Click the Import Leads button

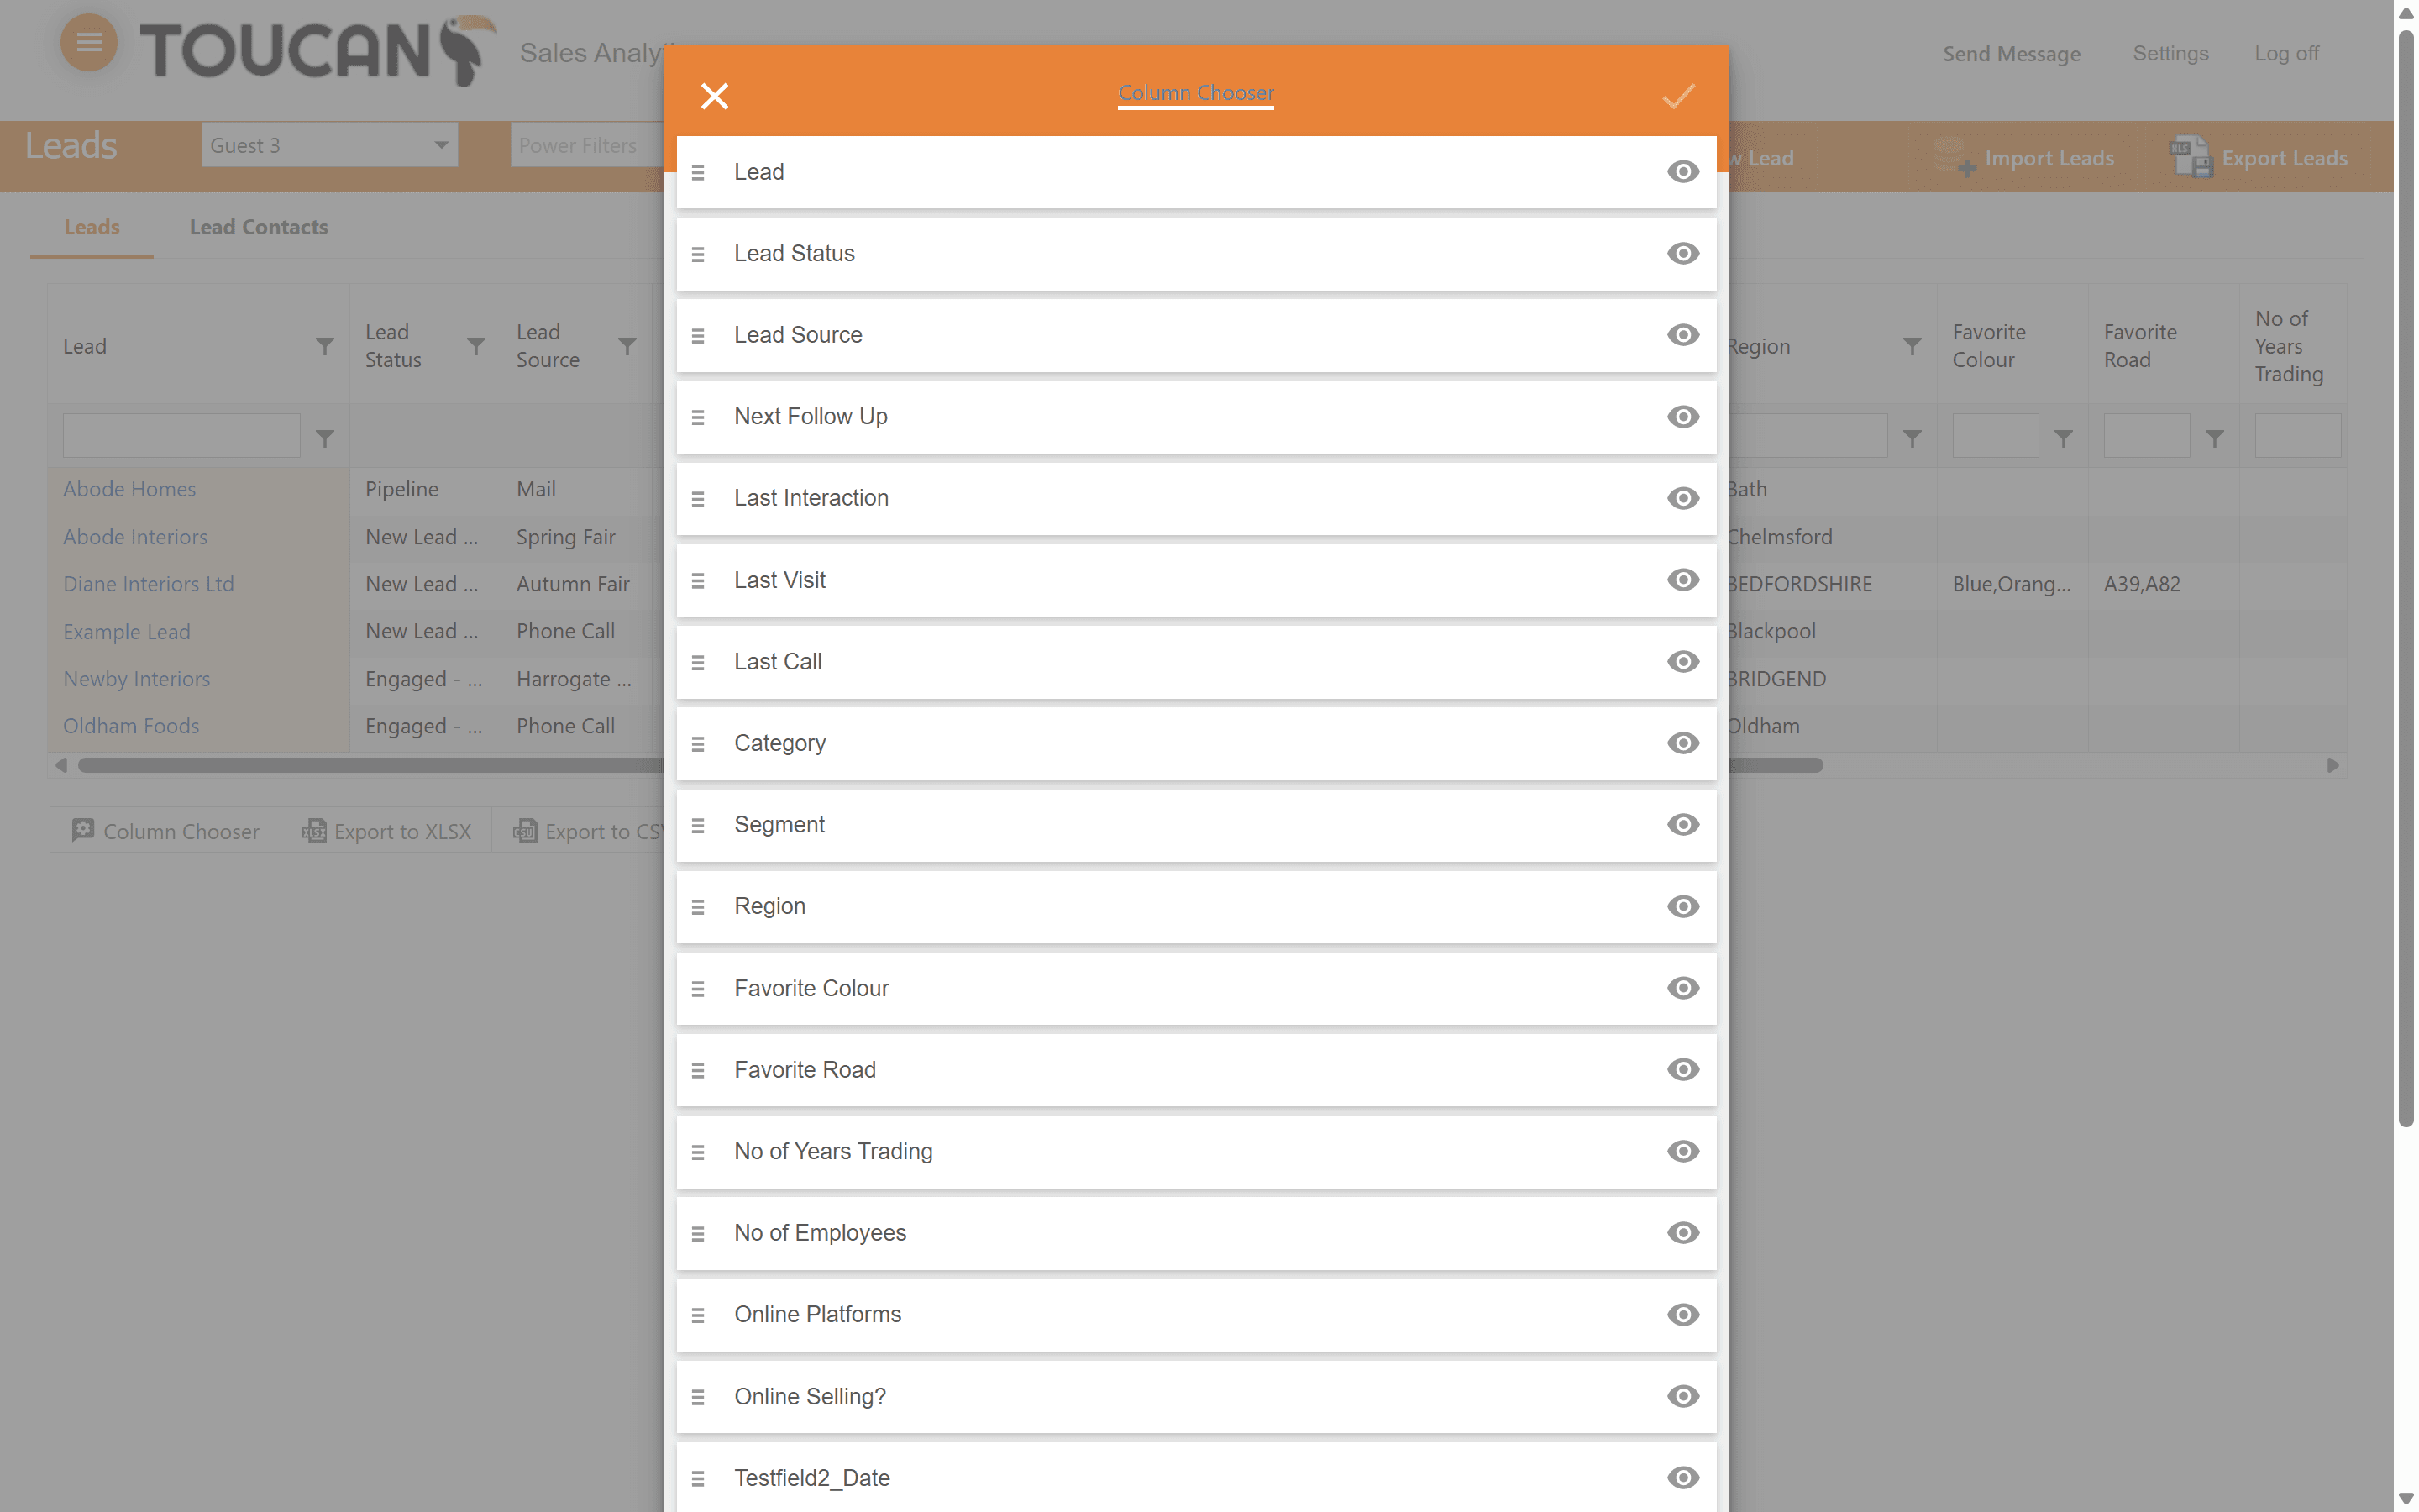pos(2024,158)
